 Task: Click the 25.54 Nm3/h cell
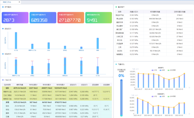[x=20, y=106]
